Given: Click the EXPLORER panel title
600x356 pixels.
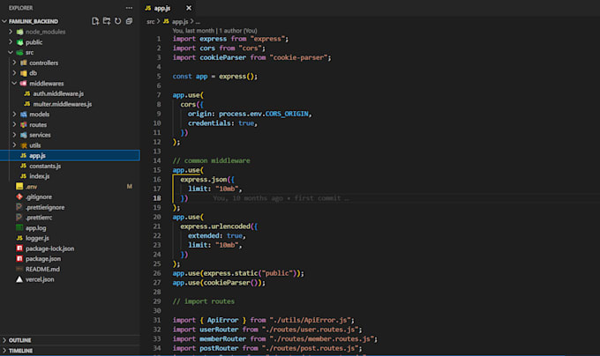Looking at the screenshot, I should (20, 8).
